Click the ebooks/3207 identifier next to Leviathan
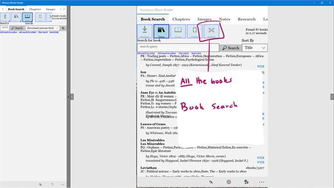Screen dimensions: 334x188 [255, 168]
